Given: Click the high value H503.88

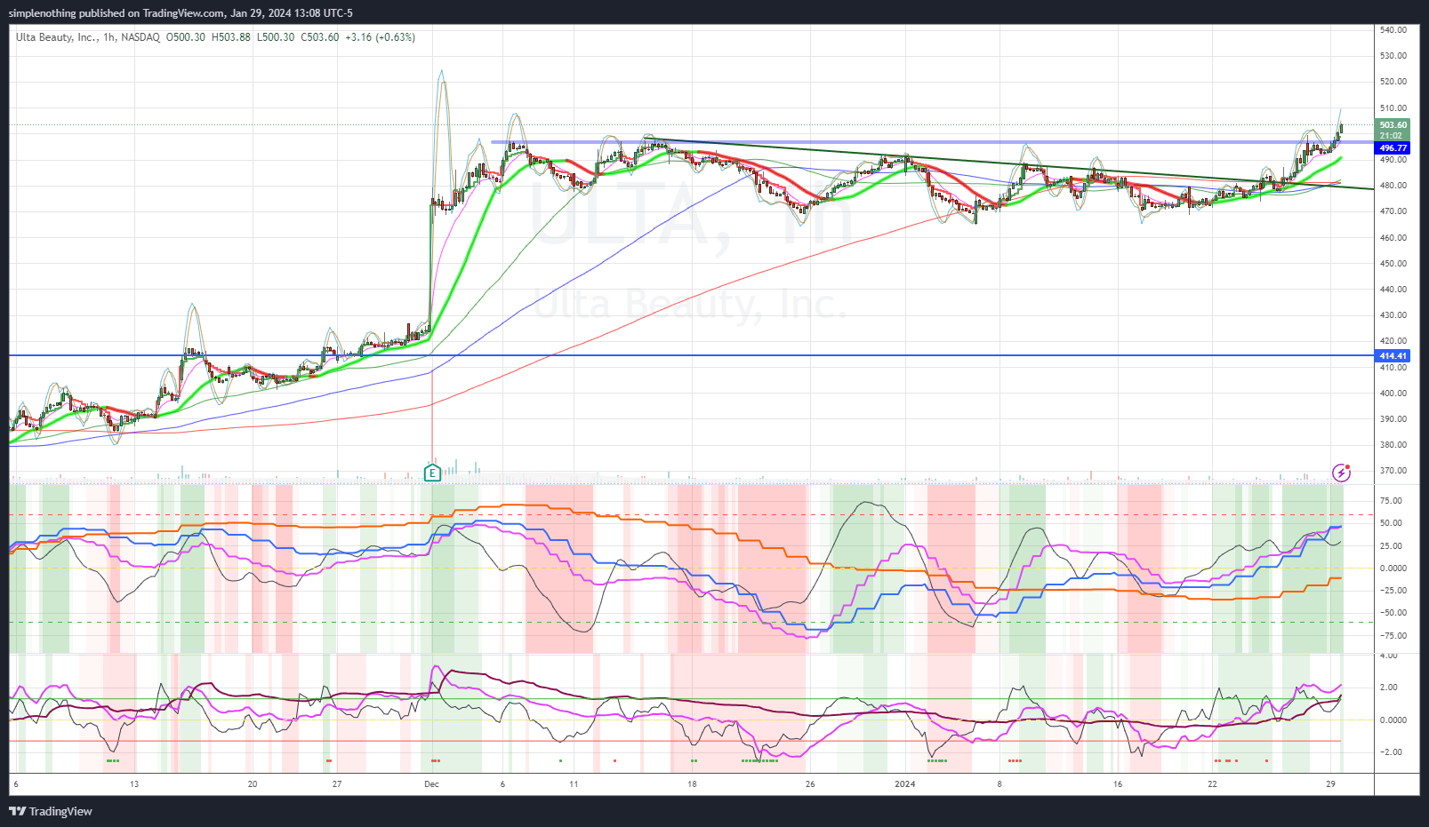Looking at the screenshot, I should [230, 37].
